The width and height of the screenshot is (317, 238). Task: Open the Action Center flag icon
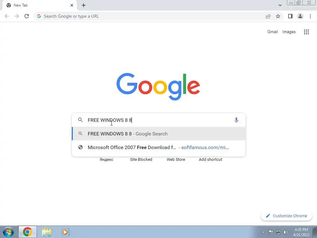[x=271, y=232]
